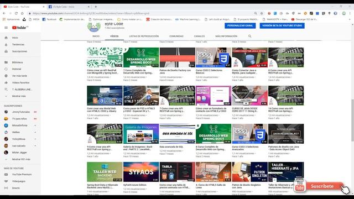Expand Mostrar 951 más subscriptions
The image size is (354, 199).
click(21, 159)
